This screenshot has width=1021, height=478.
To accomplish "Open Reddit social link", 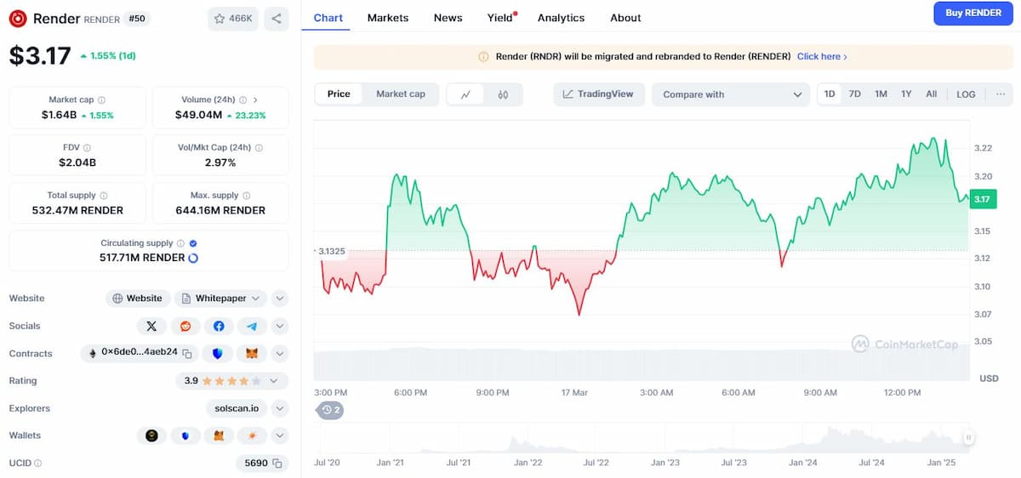I will (185, 326).
